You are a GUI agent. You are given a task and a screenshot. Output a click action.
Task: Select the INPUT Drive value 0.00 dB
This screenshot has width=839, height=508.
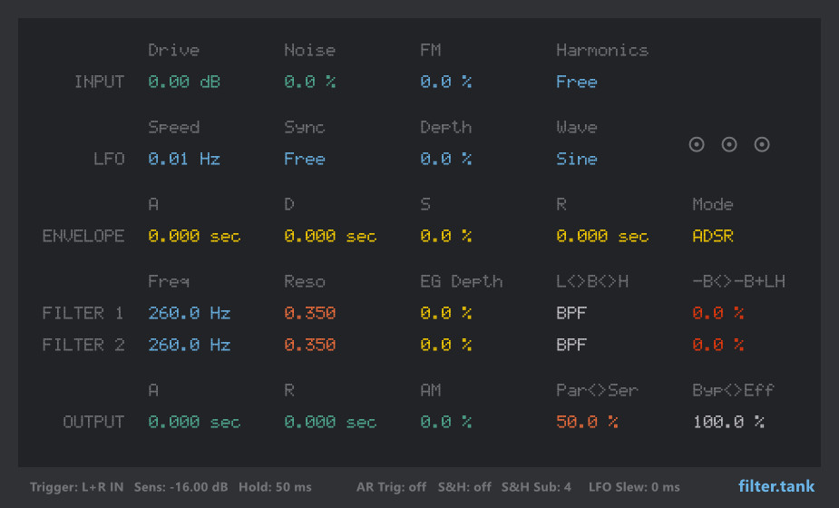(184, 82)
